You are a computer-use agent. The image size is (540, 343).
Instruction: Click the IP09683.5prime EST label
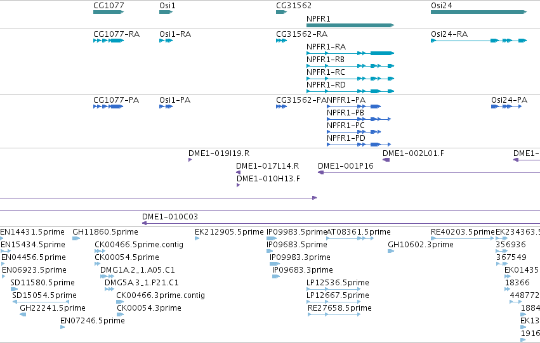tap(297, 245)
